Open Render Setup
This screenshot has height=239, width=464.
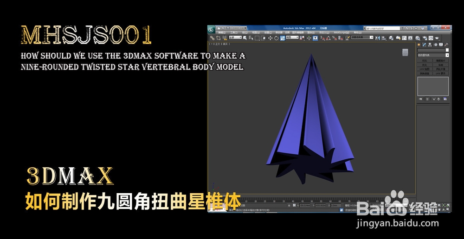[425, 38]
